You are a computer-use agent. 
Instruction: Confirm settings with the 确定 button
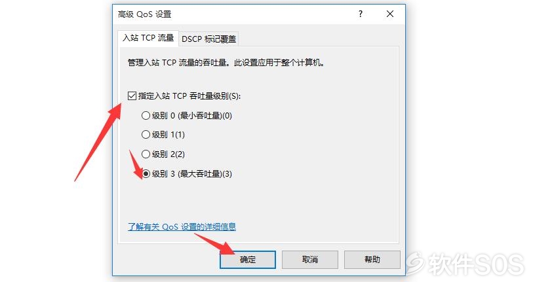tap(247, 260)
